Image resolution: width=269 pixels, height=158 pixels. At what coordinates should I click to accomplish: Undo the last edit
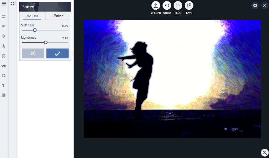167,5
